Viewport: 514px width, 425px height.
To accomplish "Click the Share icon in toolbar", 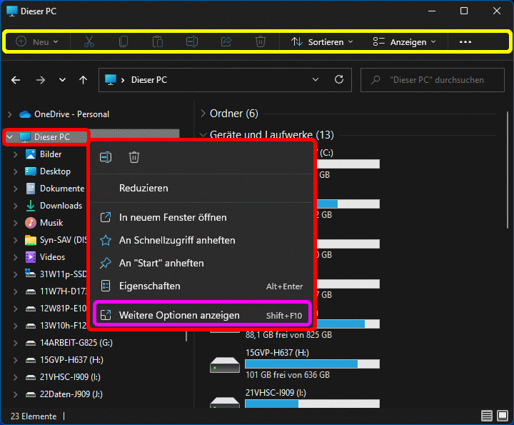I will coord(226,42).
